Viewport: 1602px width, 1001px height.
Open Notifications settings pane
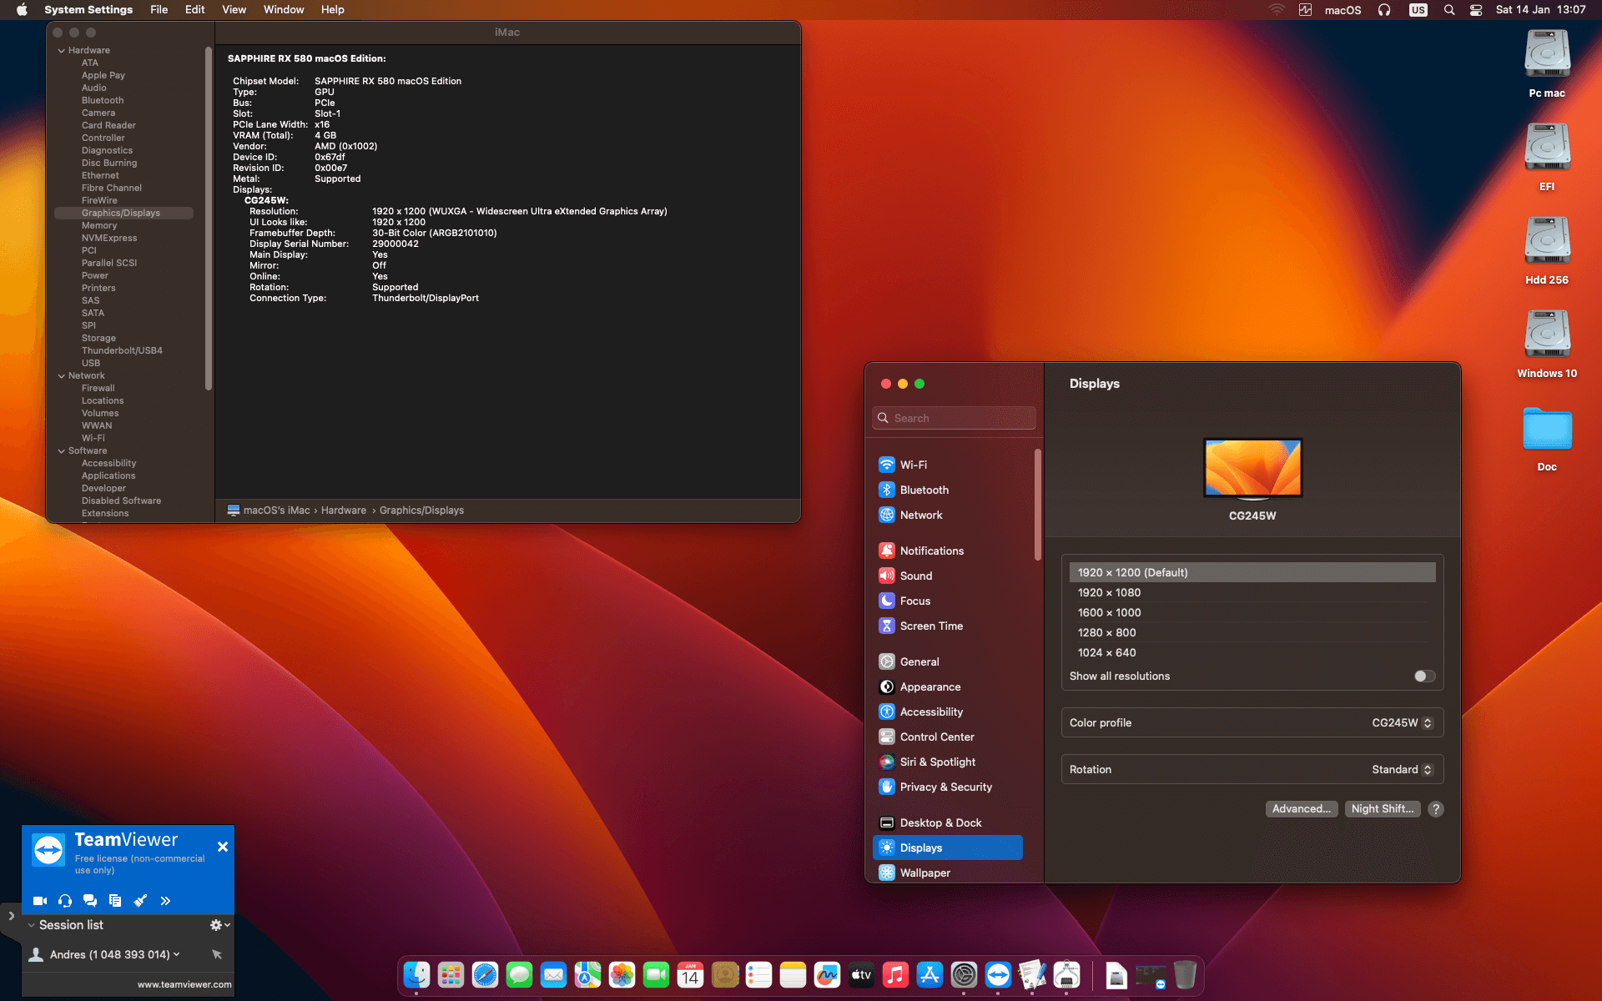click(x=948, y=551)
